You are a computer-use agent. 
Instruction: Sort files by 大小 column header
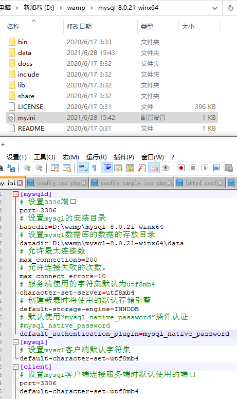(x=188, y=26)
